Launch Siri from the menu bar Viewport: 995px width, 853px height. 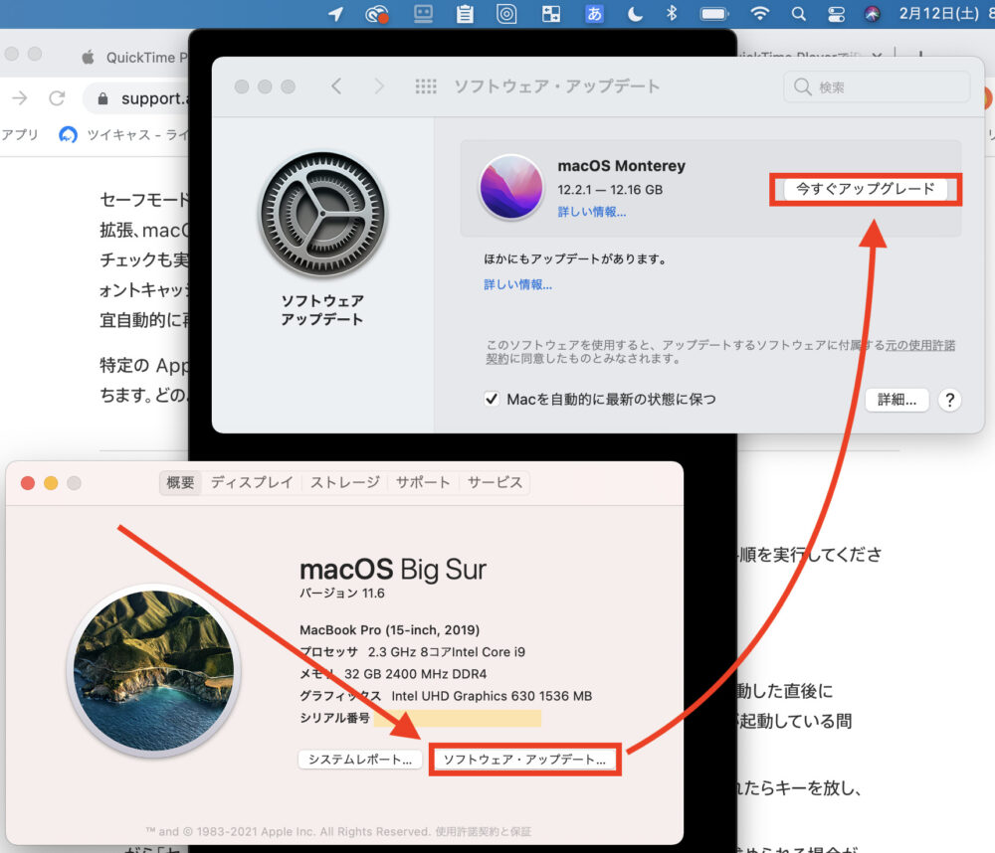873,14
